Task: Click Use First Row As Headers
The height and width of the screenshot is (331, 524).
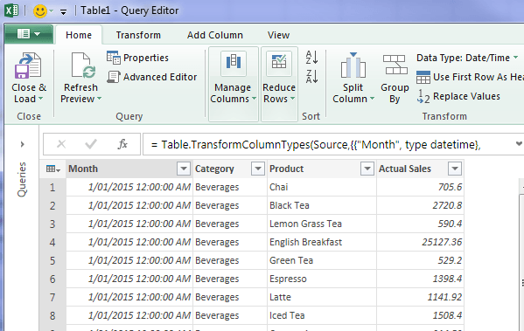Action: 470,77
